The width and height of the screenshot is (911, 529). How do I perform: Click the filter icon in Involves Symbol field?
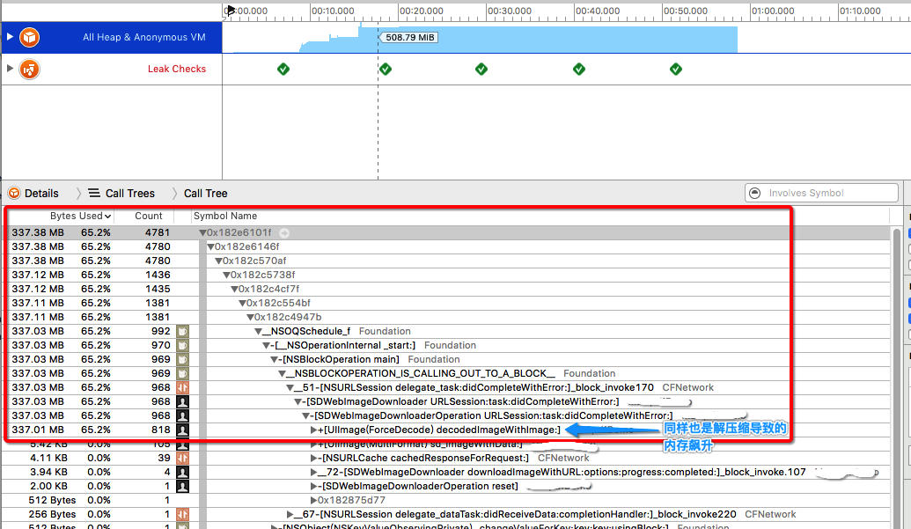[x=755, y=193]
